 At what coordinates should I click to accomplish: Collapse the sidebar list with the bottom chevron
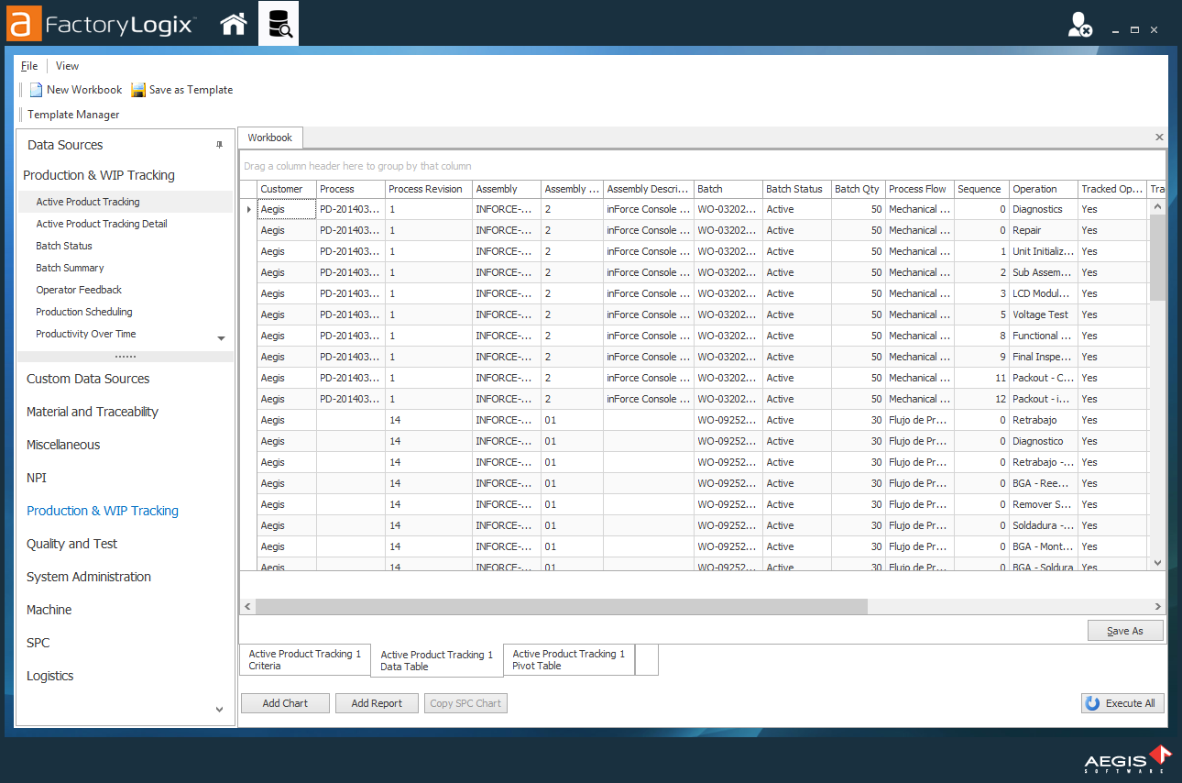(219, 709)
